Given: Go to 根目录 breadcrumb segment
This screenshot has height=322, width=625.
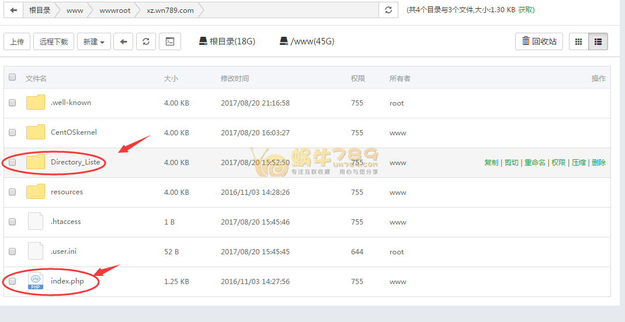Looking at the screenshot, I should (40, 10).
